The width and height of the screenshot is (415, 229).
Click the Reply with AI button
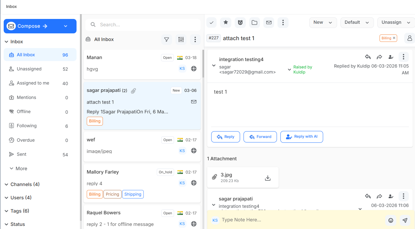coord(302,137)
